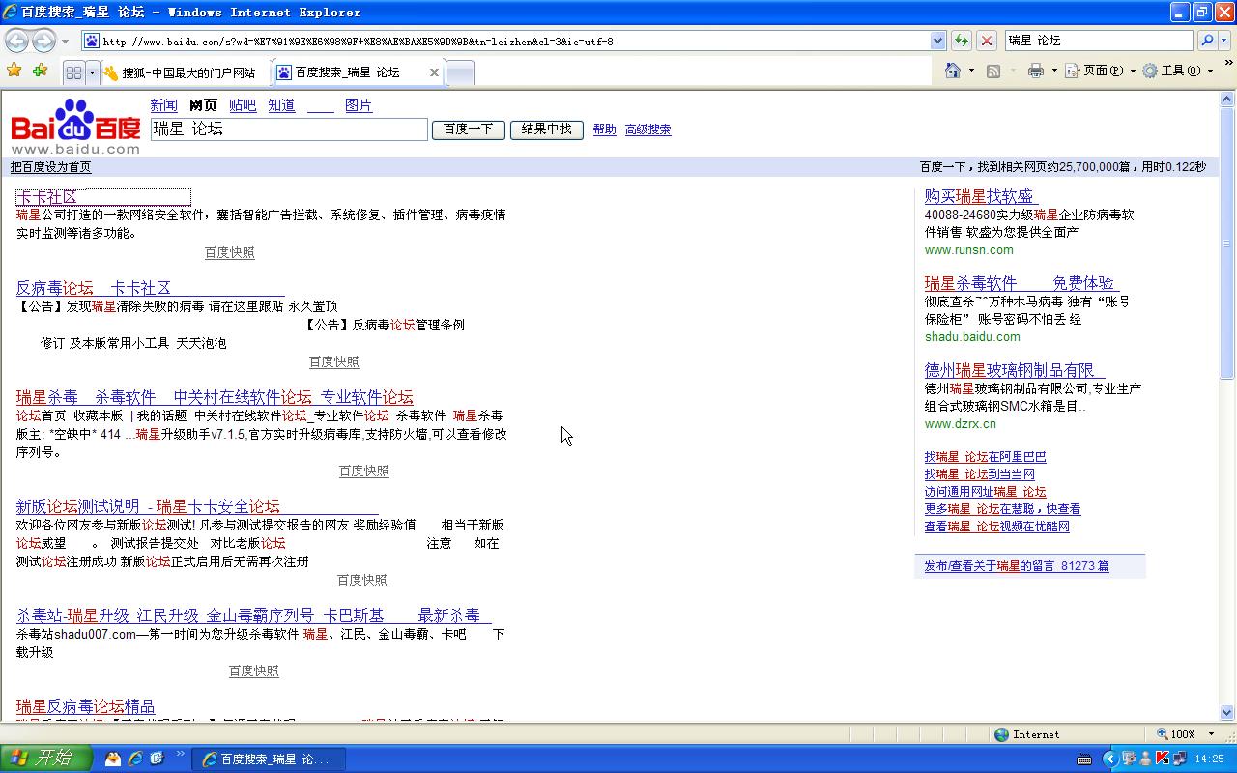Expand the address bar URL dropdown
This screenshot has width=1237, height=773.
click(937, 41)
